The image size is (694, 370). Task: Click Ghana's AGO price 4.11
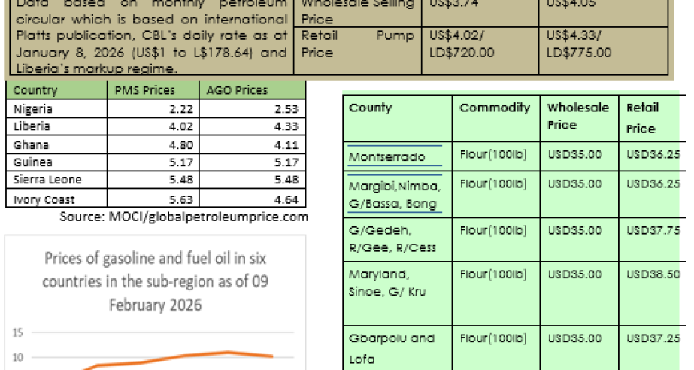click(x=285, y=144)
